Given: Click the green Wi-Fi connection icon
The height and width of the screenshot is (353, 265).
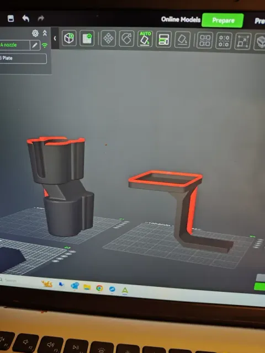Looking at the screenshot, I should pyautogui.click(x=45, y=45).
